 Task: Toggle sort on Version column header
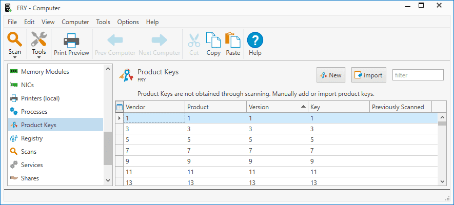click(277, 107)
